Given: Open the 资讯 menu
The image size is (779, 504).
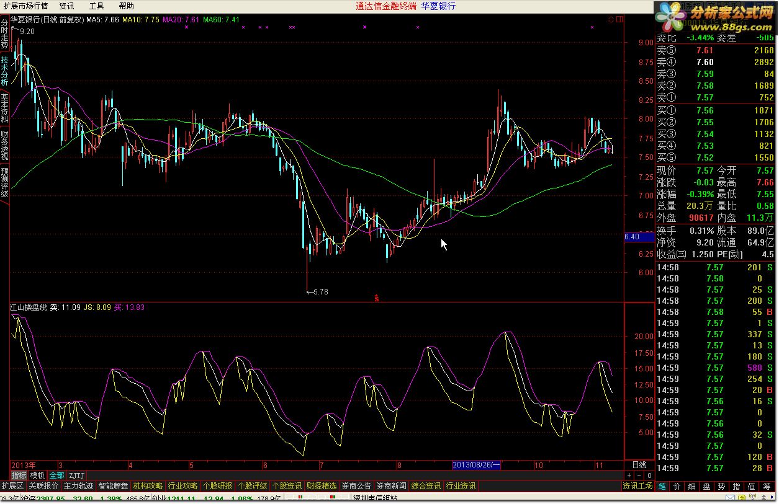Looking at the screenshot, I should pos(66,6).
